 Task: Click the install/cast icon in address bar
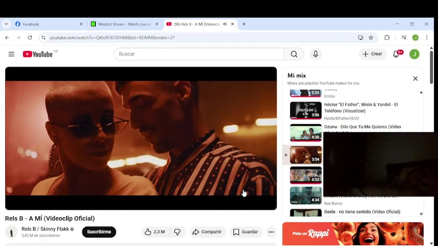click(361, 38)
